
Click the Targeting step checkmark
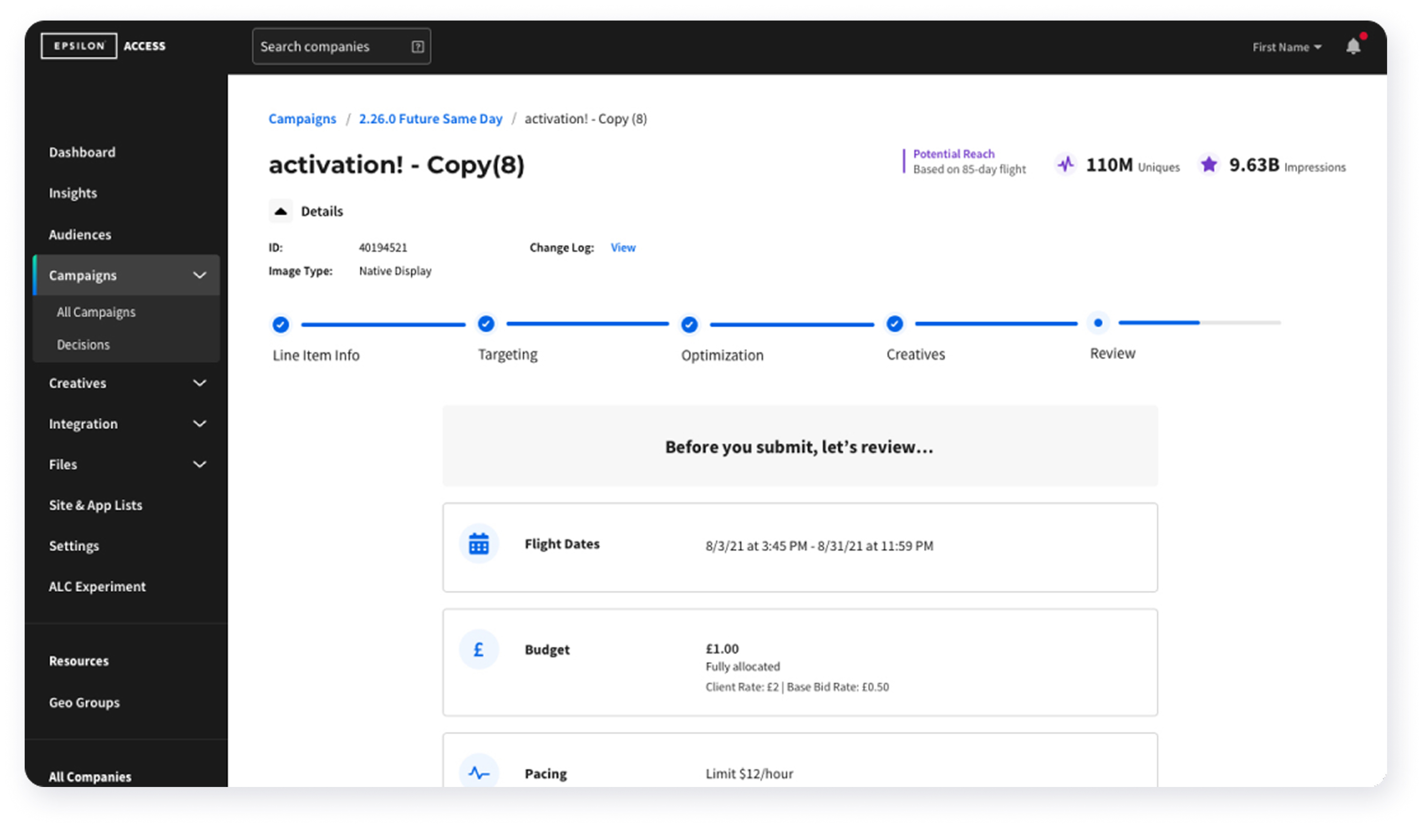[486, 323]
